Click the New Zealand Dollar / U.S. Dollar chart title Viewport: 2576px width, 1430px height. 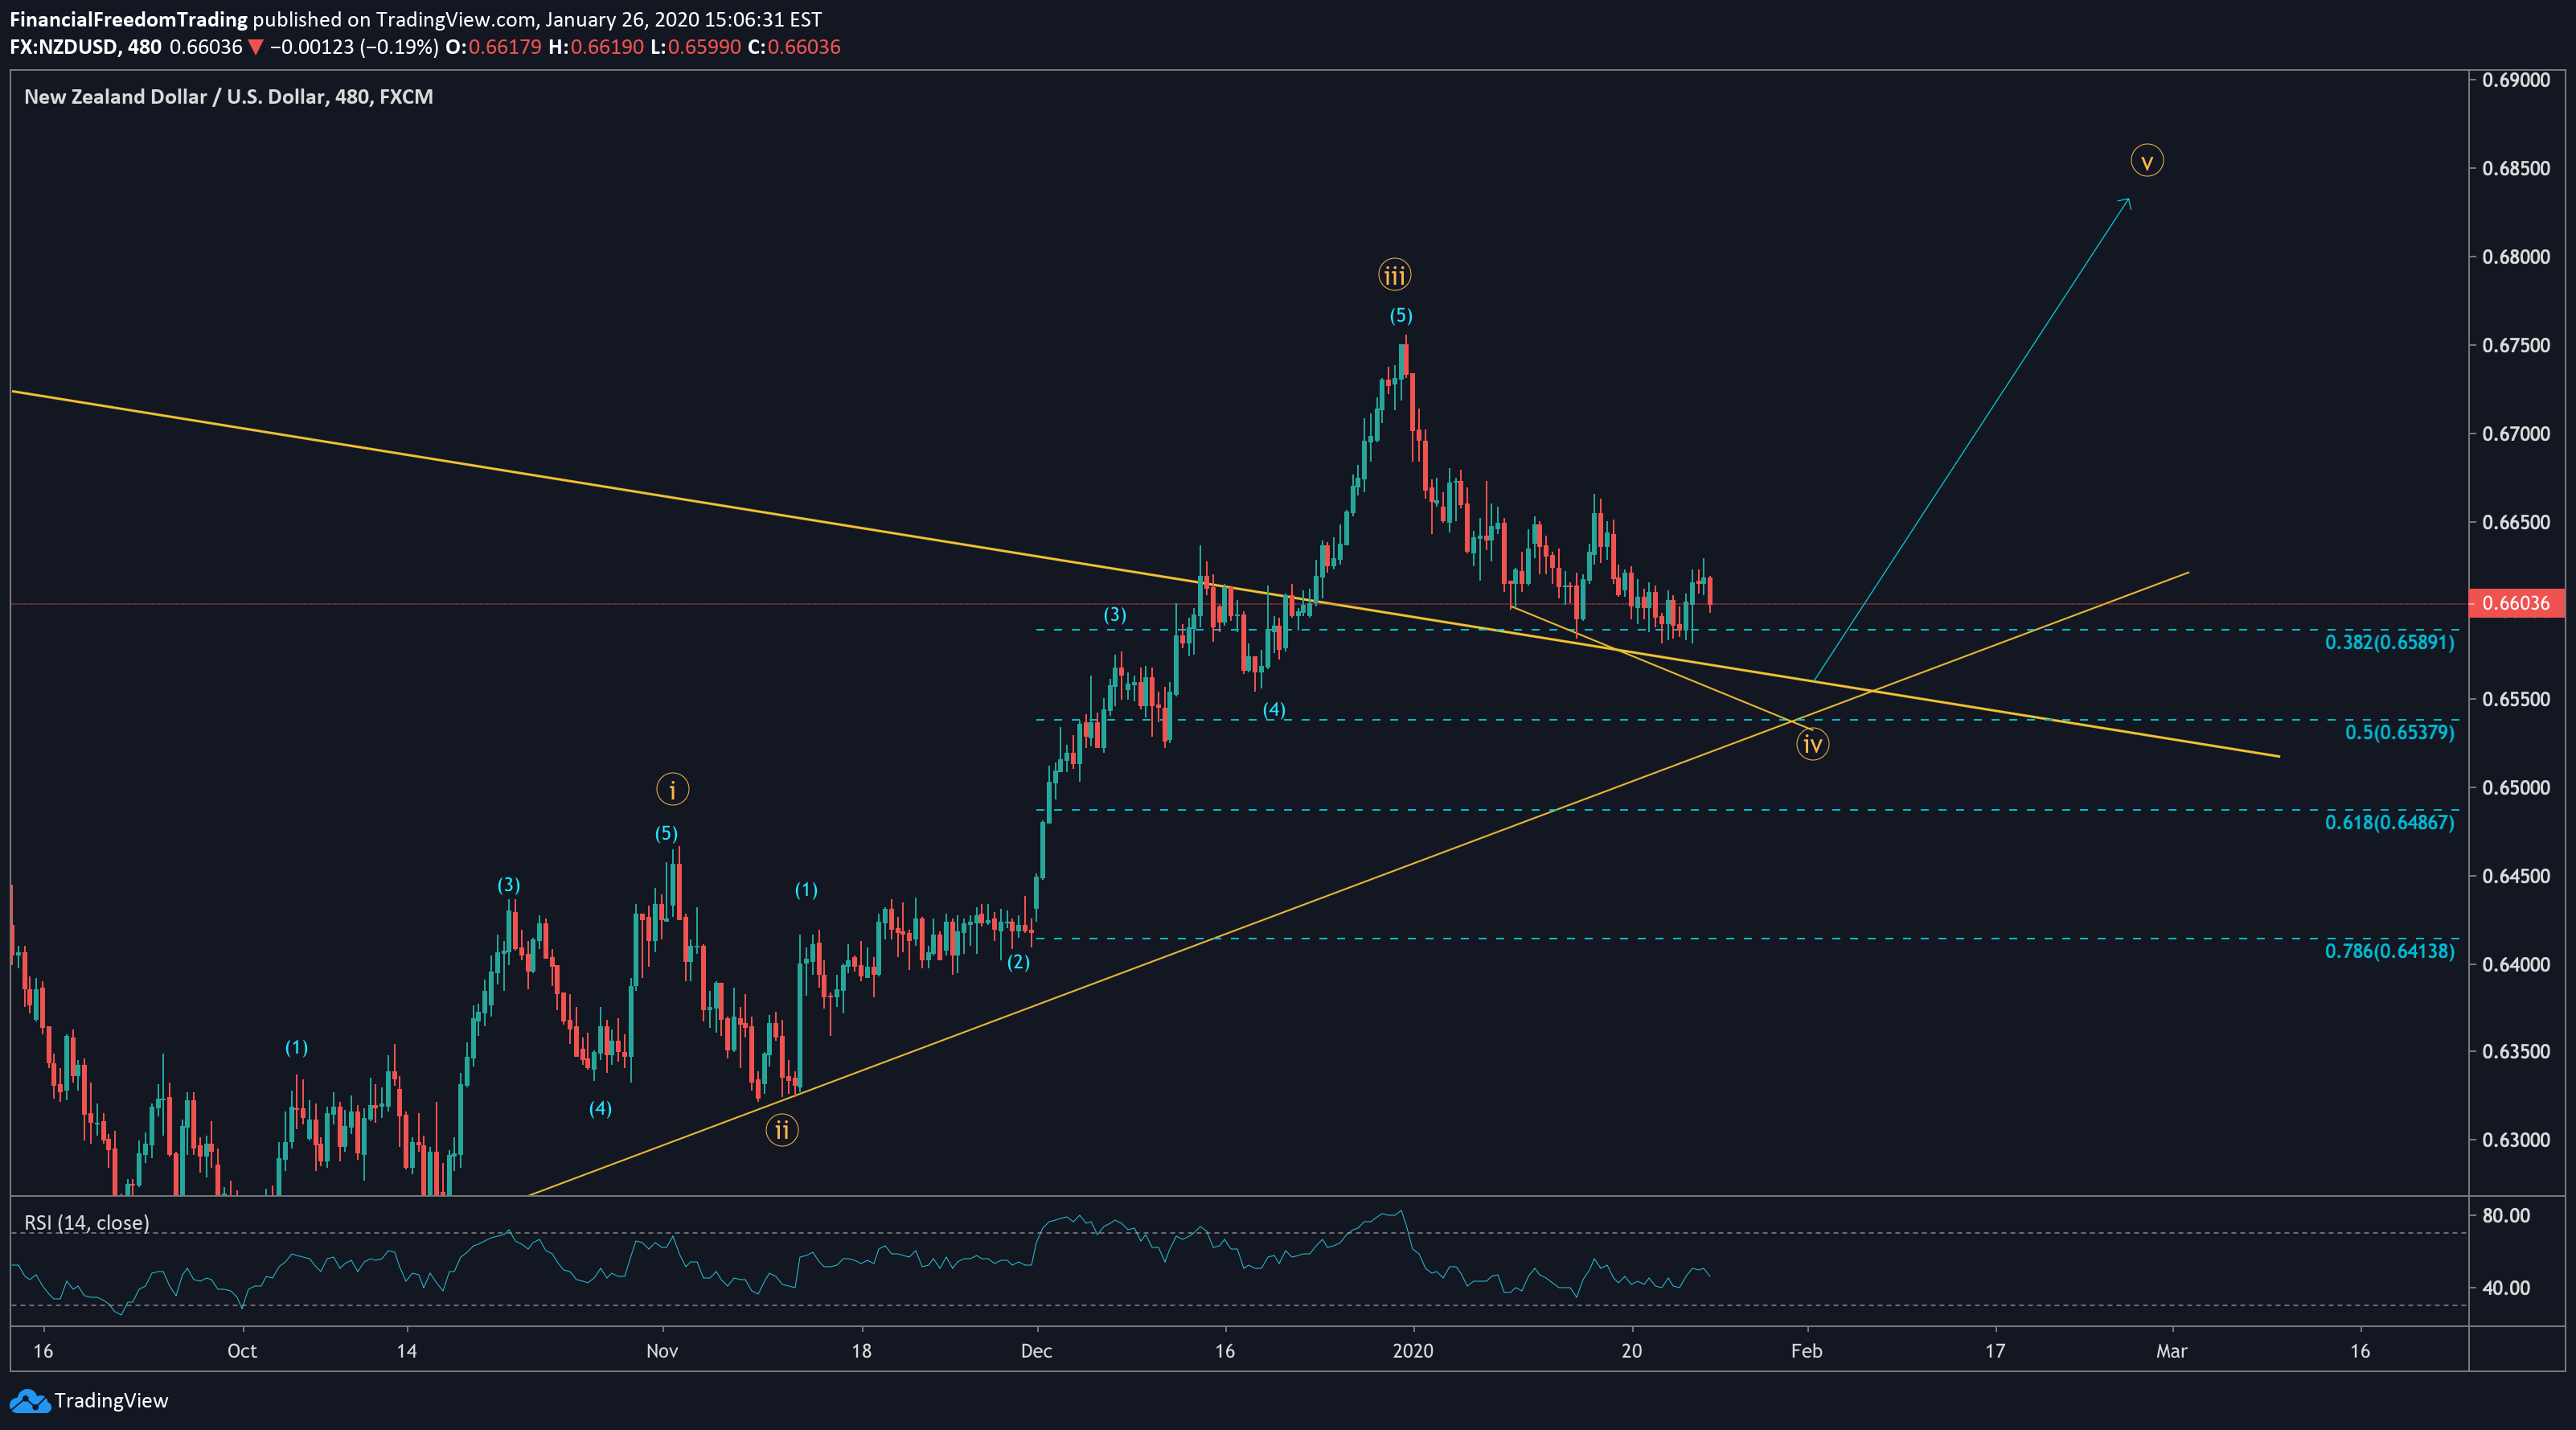click(228, 97)
